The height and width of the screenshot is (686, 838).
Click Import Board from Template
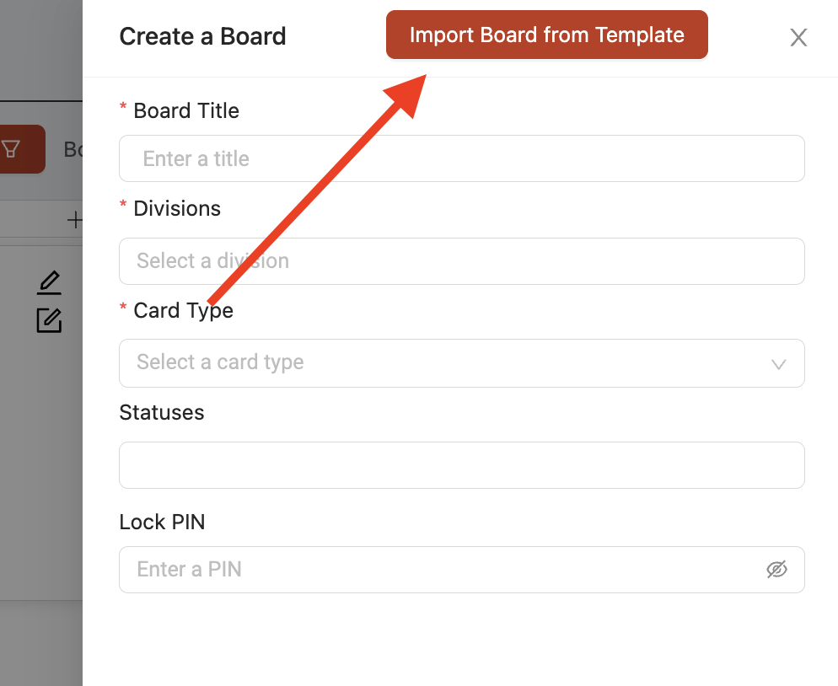(x=547, y=35)
